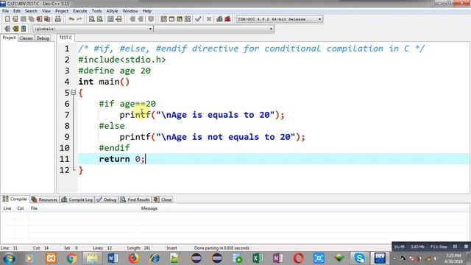Click the Compile icon with four green squares
Viewport: 471px width, 265px height.
[163, 19]
